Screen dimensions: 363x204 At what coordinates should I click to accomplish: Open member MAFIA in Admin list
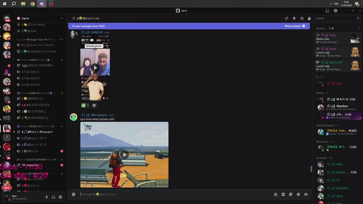pyautogui.click(x=338, y=99)
